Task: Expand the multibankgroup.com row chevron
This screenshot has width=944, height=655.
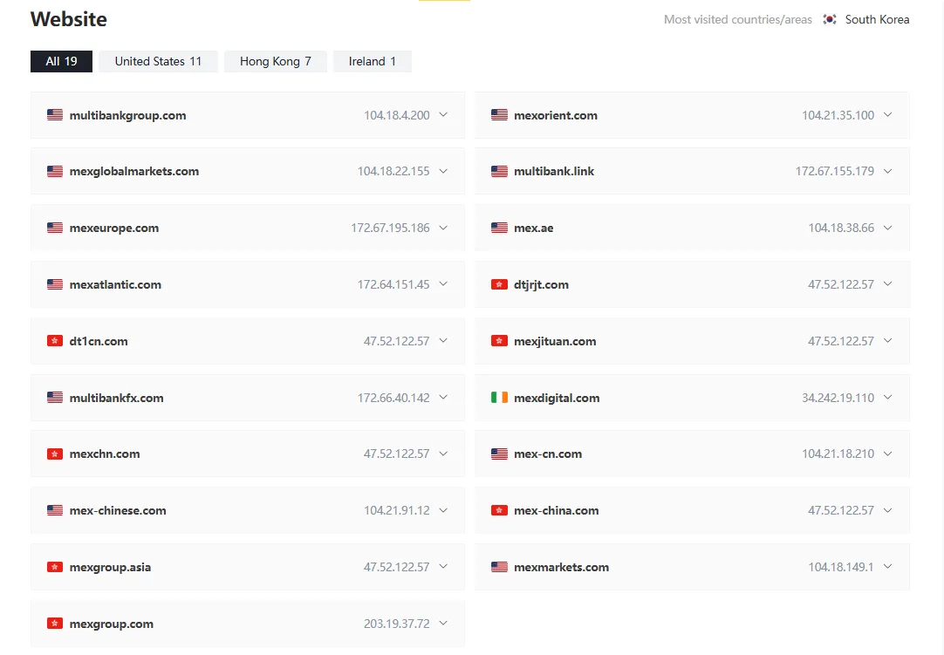Action: (x=443, y=114)
